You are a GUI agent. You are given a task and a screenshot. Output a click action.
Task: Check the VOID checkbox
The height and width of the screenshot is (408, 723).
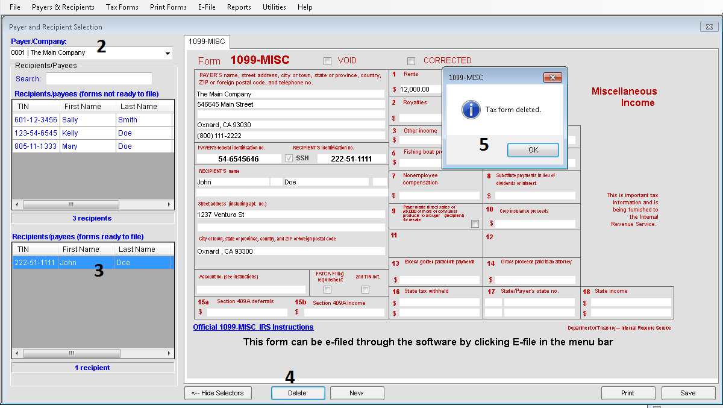point(327,61)
